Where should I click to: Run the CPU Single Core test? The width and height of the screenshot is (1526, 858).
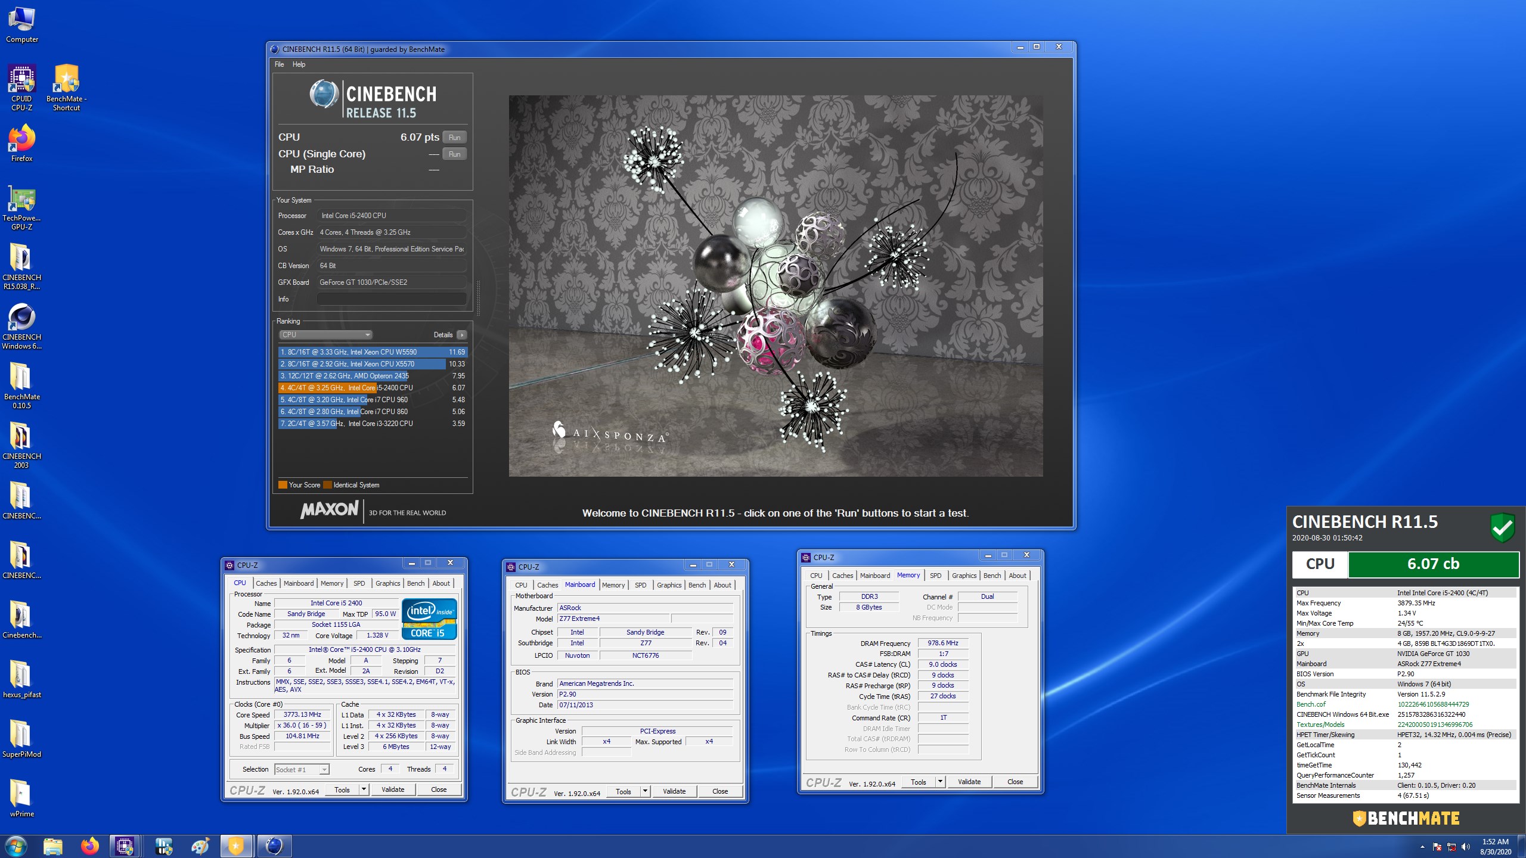pos(454,154)
